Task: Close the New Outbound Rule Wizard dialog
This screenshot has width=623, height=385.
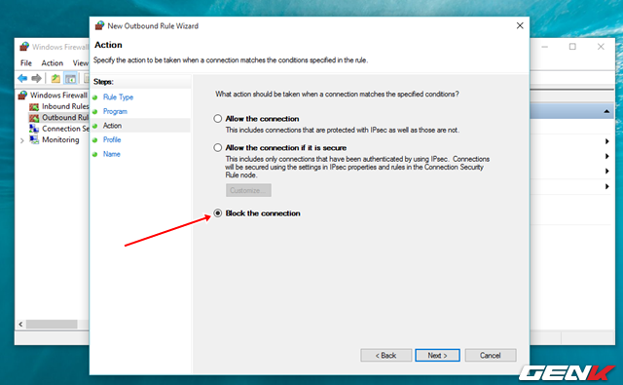Action: [520, 26]
